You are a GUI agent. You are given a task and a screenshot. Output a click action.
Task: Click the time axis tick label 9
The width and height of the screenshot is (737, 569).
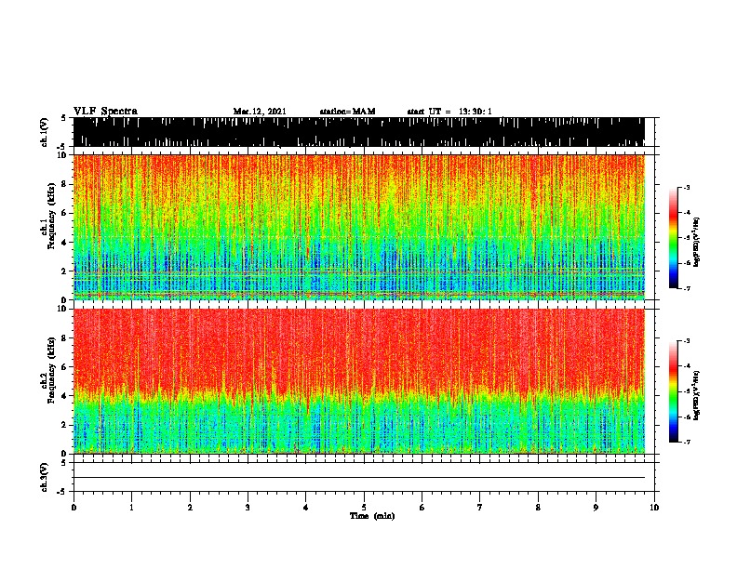tap(596, 508)
